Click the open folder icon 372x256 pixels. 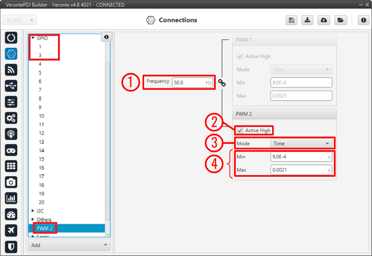[340, 20]
